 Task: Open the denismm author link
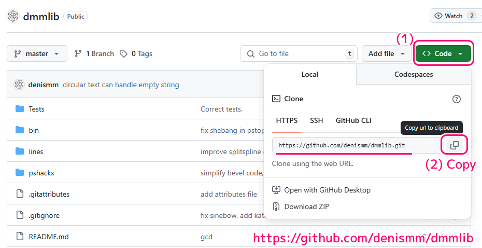[x=44, y=85]
